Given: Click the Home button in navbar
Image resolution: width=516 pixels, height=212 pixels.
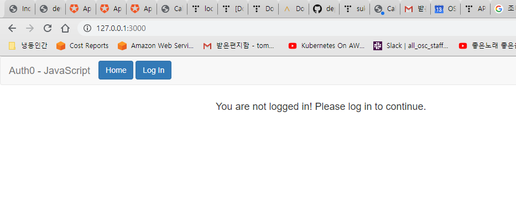Looking at the screenshot, I should click(116, 70).
